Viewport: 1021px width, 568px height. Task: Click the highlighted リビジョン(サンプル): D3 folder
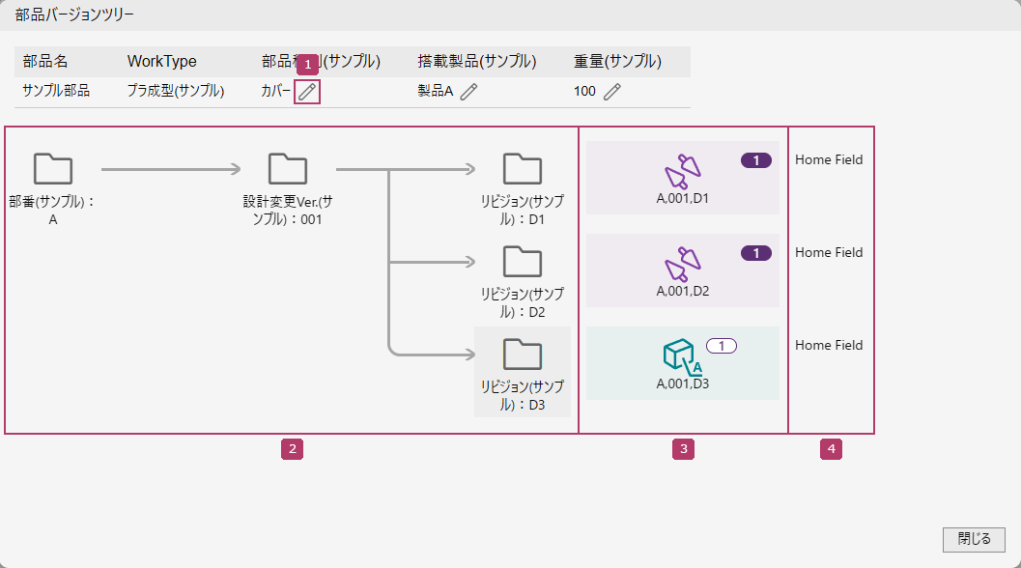[x=523, y=355]
